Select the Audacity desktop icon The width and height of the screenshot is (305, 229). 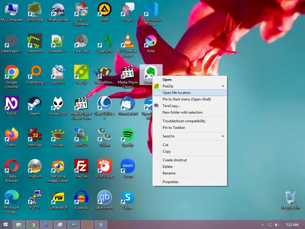click(81, 200)
